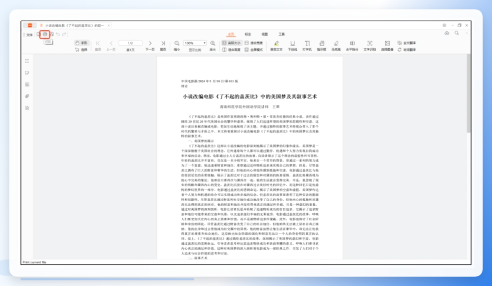Toggle 实际大小 actual size view

231,43
